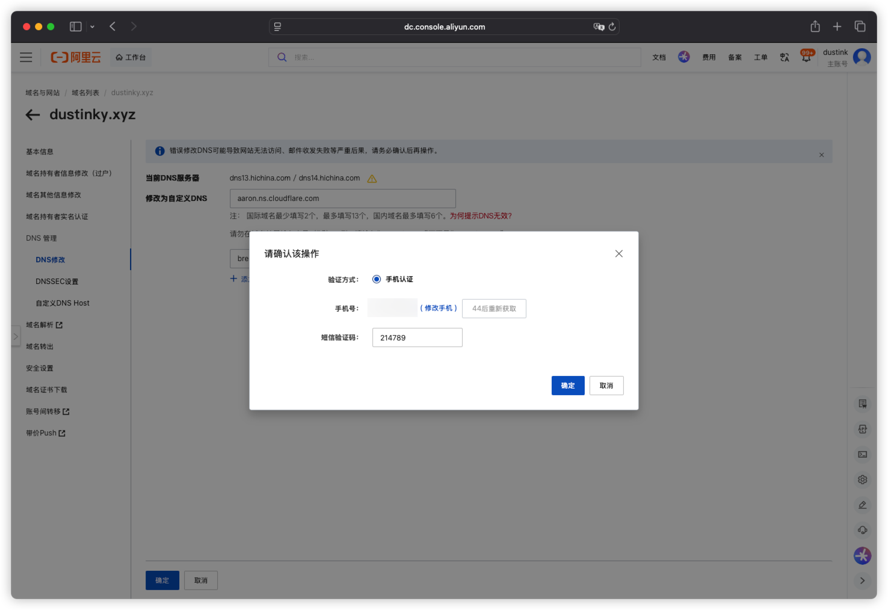Open the settings gear in right sidebar
The image size is (888, 610).
tap(863, 479)
